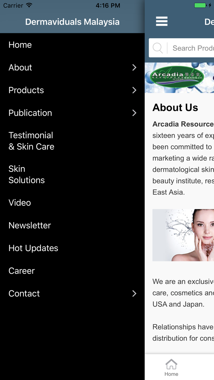Open the Career menu item

(72, 270)
